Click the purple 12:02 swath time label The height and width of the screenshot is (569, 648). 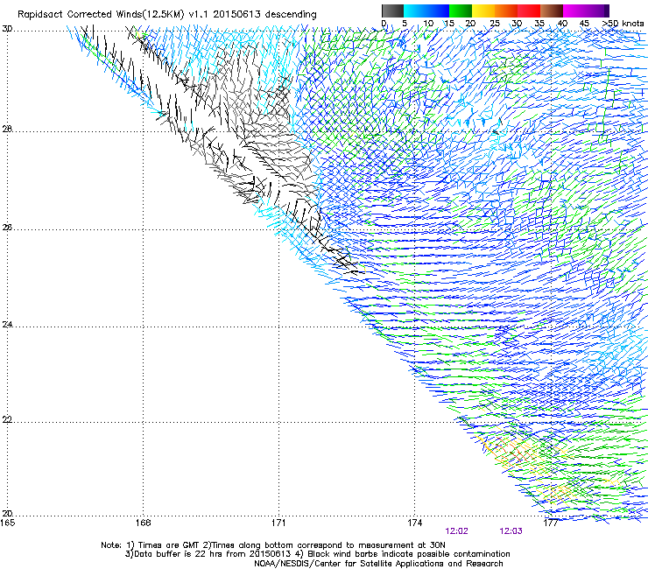[x=456, y=531]
